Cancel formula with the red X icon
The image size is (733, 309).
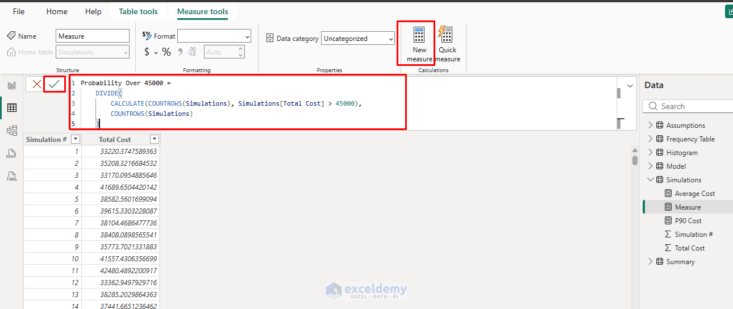pos(37,84)
